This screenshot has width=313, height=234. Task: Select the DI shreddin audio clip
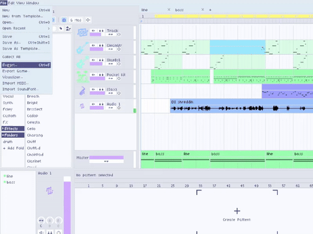coord(241,106)
